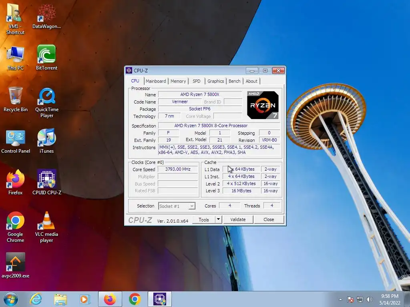Click the Ver. 2.01.0.x64 version text
The width and height of the screenshot is (410, 307).
173,221
